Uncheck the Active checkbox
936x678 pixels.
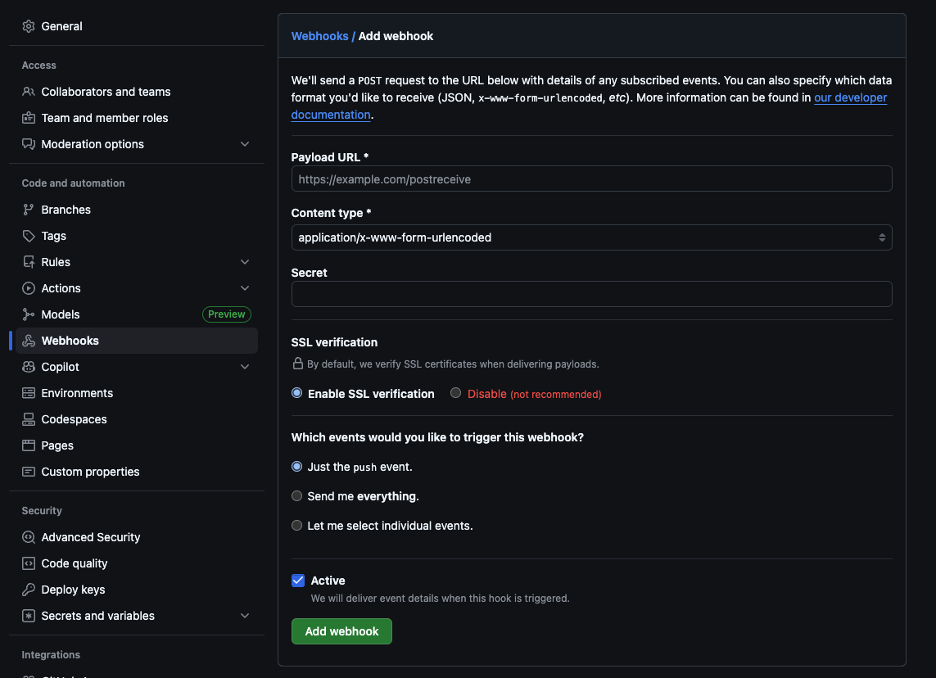[x=298, y=581]
